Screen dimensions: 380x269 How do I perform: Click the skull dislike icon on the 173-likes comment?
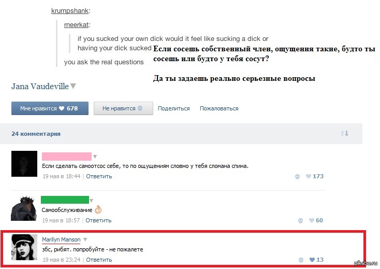point(297,177)
